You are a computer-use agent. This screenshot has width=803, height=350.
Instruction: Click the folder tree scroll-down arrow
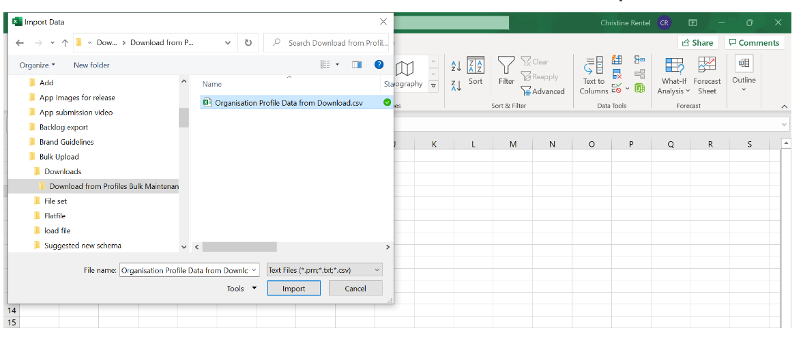point(184,247)
